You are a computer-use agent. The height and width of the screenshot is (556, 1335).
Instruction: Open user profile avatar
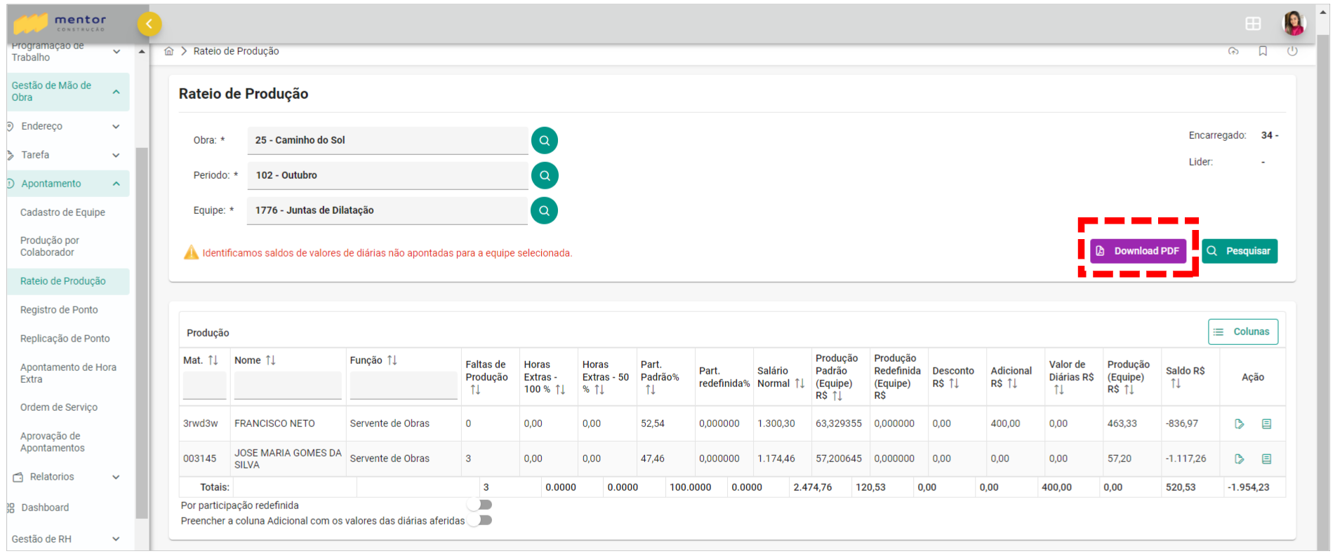point(1294,23)
